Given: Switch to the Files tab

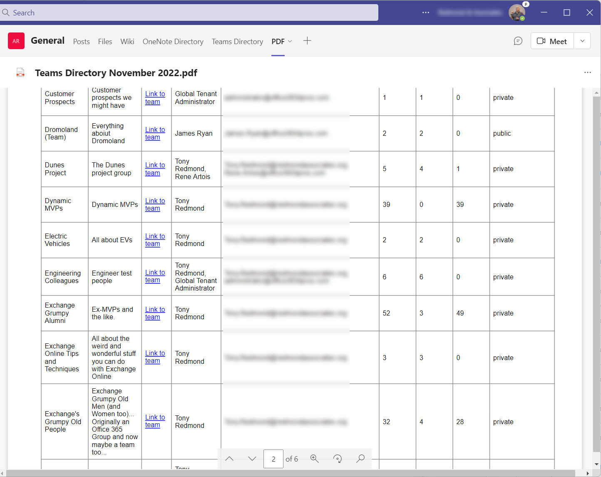Looking at the screenshot, I should pos(105,41).
